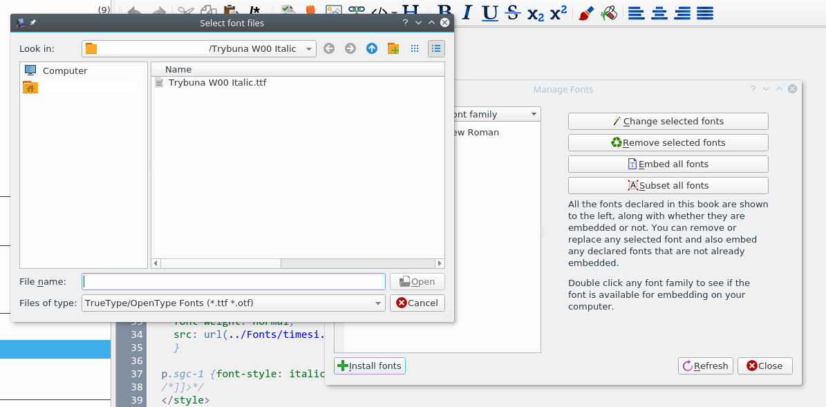
Task: Apply subscript formatting
Action: tap(535, 13)
